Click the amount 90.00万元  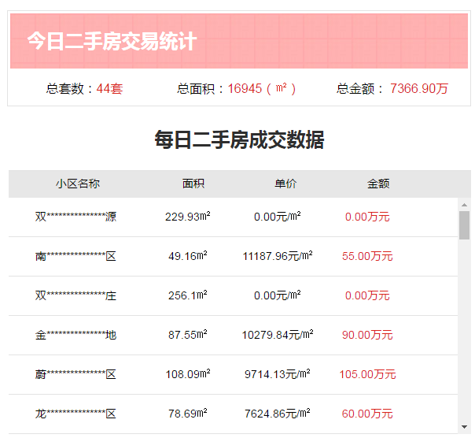point(367,335)
